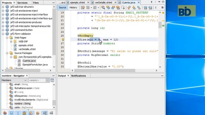
Task: Toggle Rectangular Selection icon
Action: [x=123, y=8]
